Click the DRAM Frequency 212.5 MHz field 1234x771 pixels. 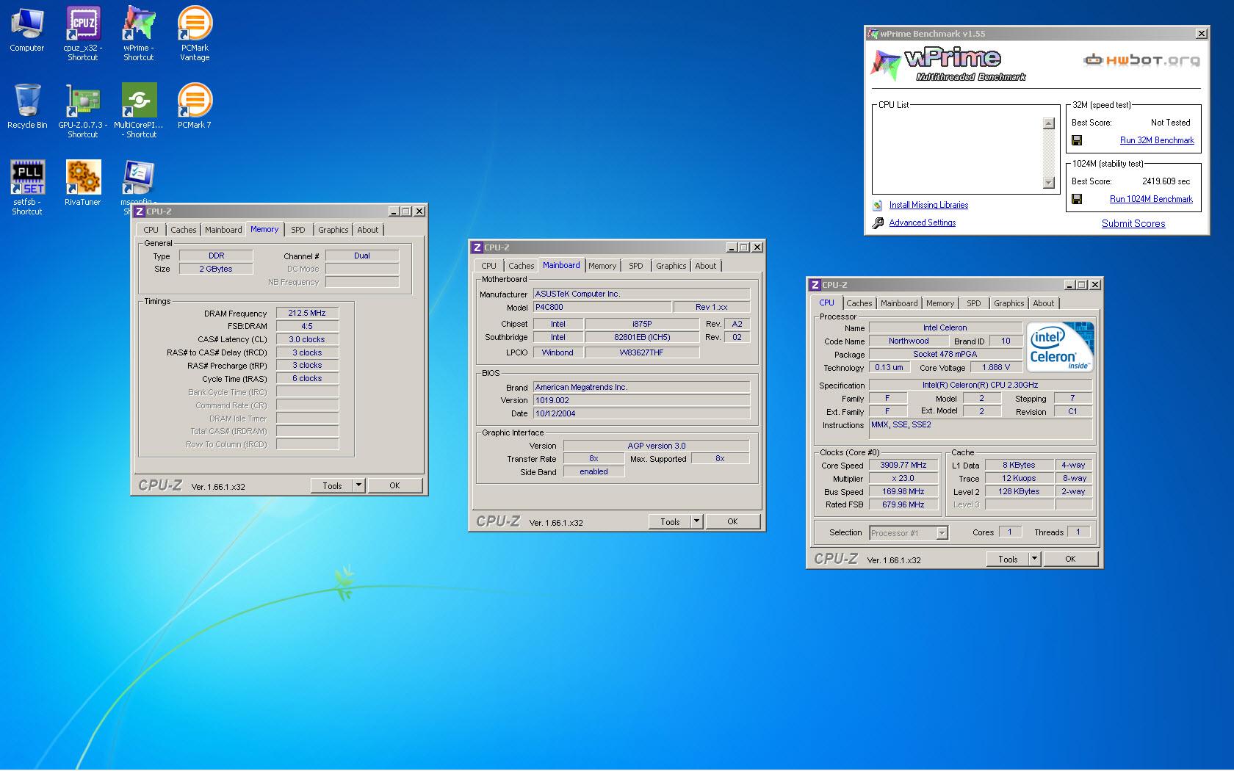point(307,313)
